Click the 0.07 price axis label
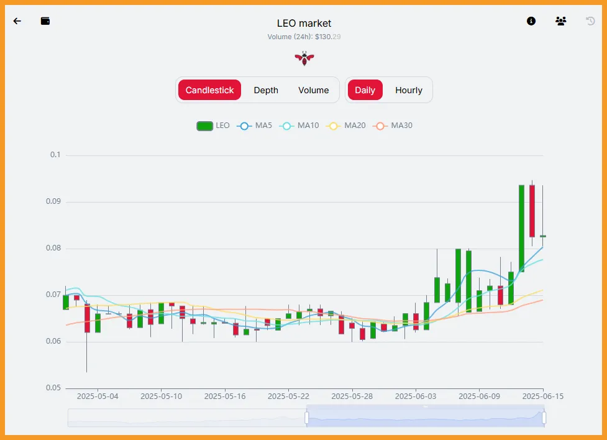Viewport: 607px width, 440px height. pos(53,295)
